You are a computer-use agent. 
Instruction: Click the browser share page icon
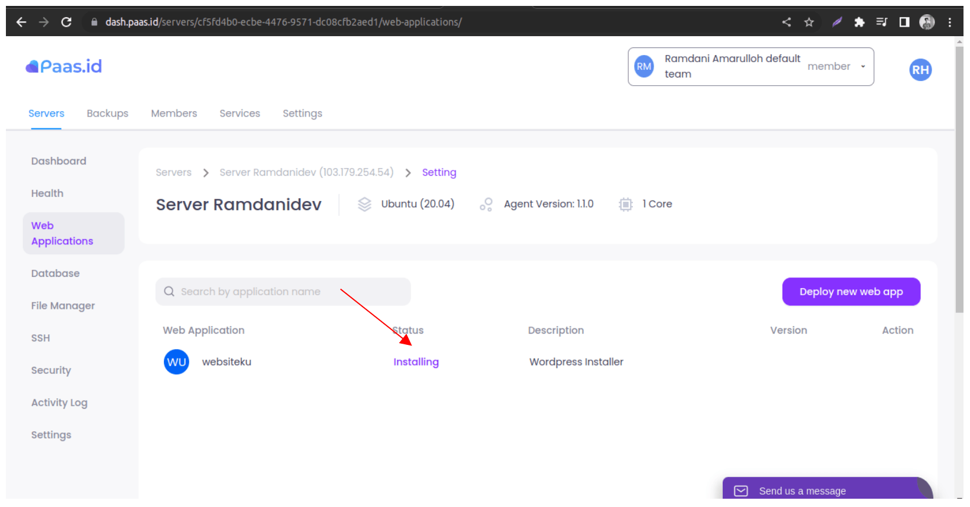(x=786, y=22)
